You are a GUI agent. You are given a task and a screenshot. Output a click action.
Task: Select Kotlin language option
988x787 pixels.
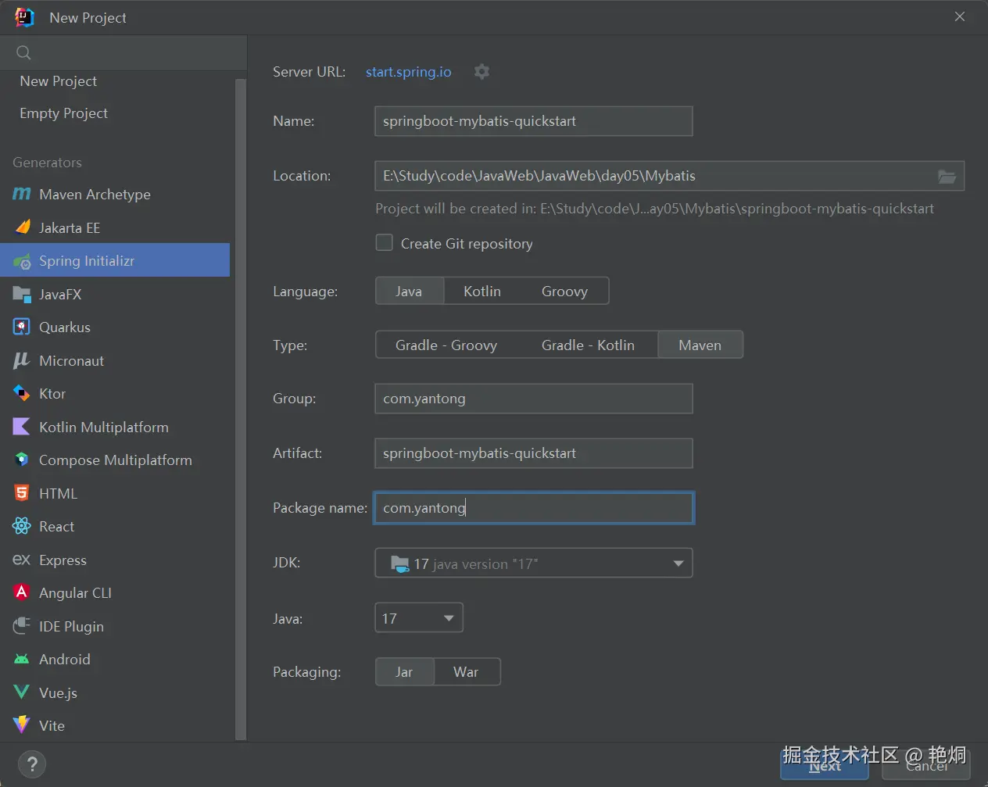coord(482,292)
